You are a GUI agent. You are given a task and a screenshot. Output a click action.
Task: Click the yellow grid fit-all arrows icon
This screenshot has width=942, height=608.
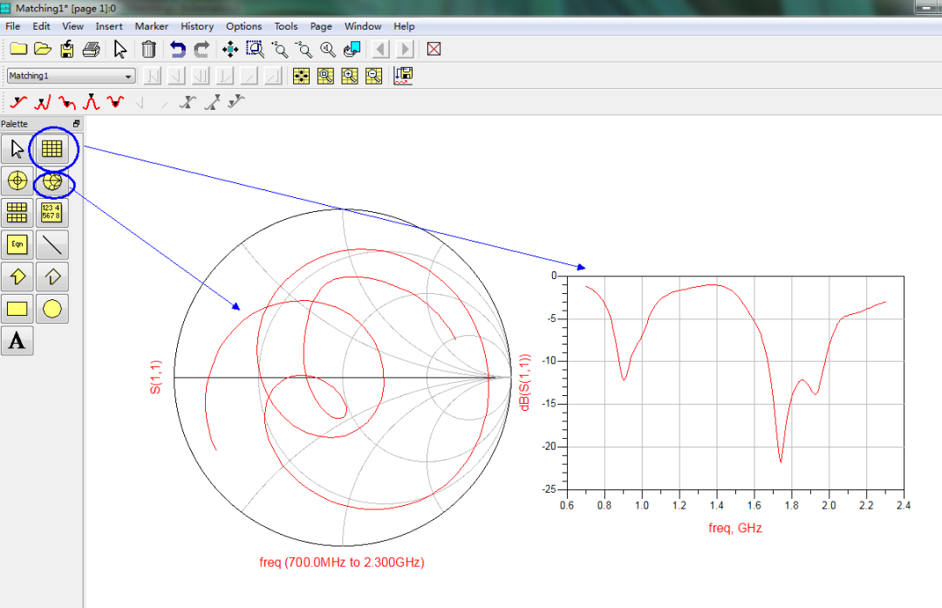(x=301, y=76)
